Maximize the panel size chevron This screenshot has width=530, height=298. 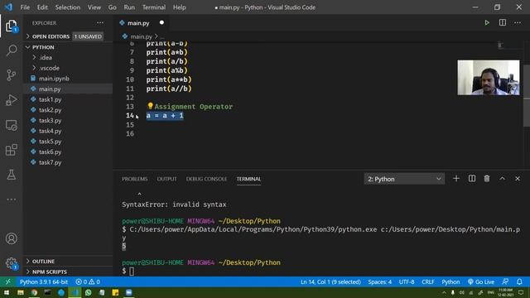point(503,179)
